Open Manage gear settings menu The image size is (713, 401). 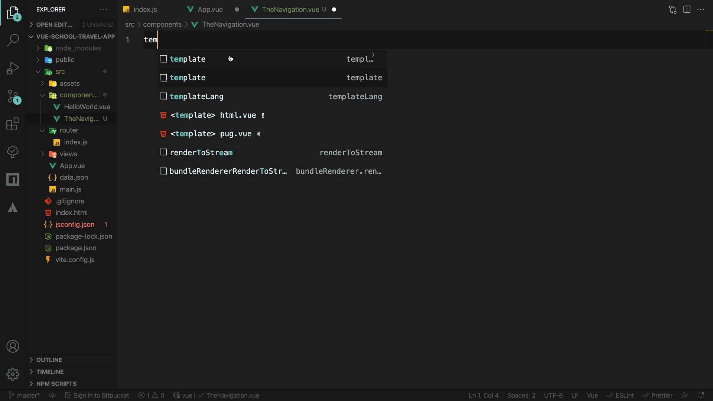coord(13,374)
